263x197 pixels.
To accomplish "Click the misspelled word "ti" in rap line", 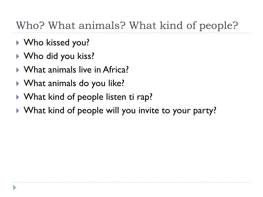I will (131, 97).
